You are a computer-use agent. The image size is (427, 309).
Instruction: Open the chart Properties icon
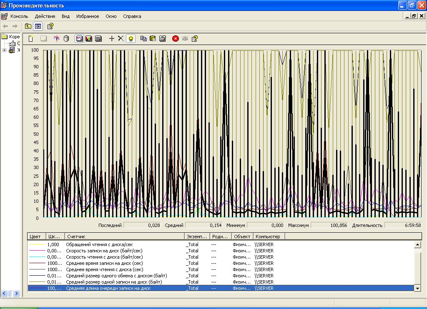coord(163,39)
